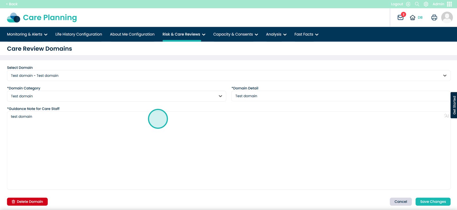
Task: Open the user profile avatar
Action: (447, 17)
